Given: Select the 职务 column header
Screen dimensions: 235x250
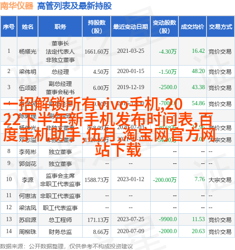Looking at the screenshot, I should click(60, 26).
